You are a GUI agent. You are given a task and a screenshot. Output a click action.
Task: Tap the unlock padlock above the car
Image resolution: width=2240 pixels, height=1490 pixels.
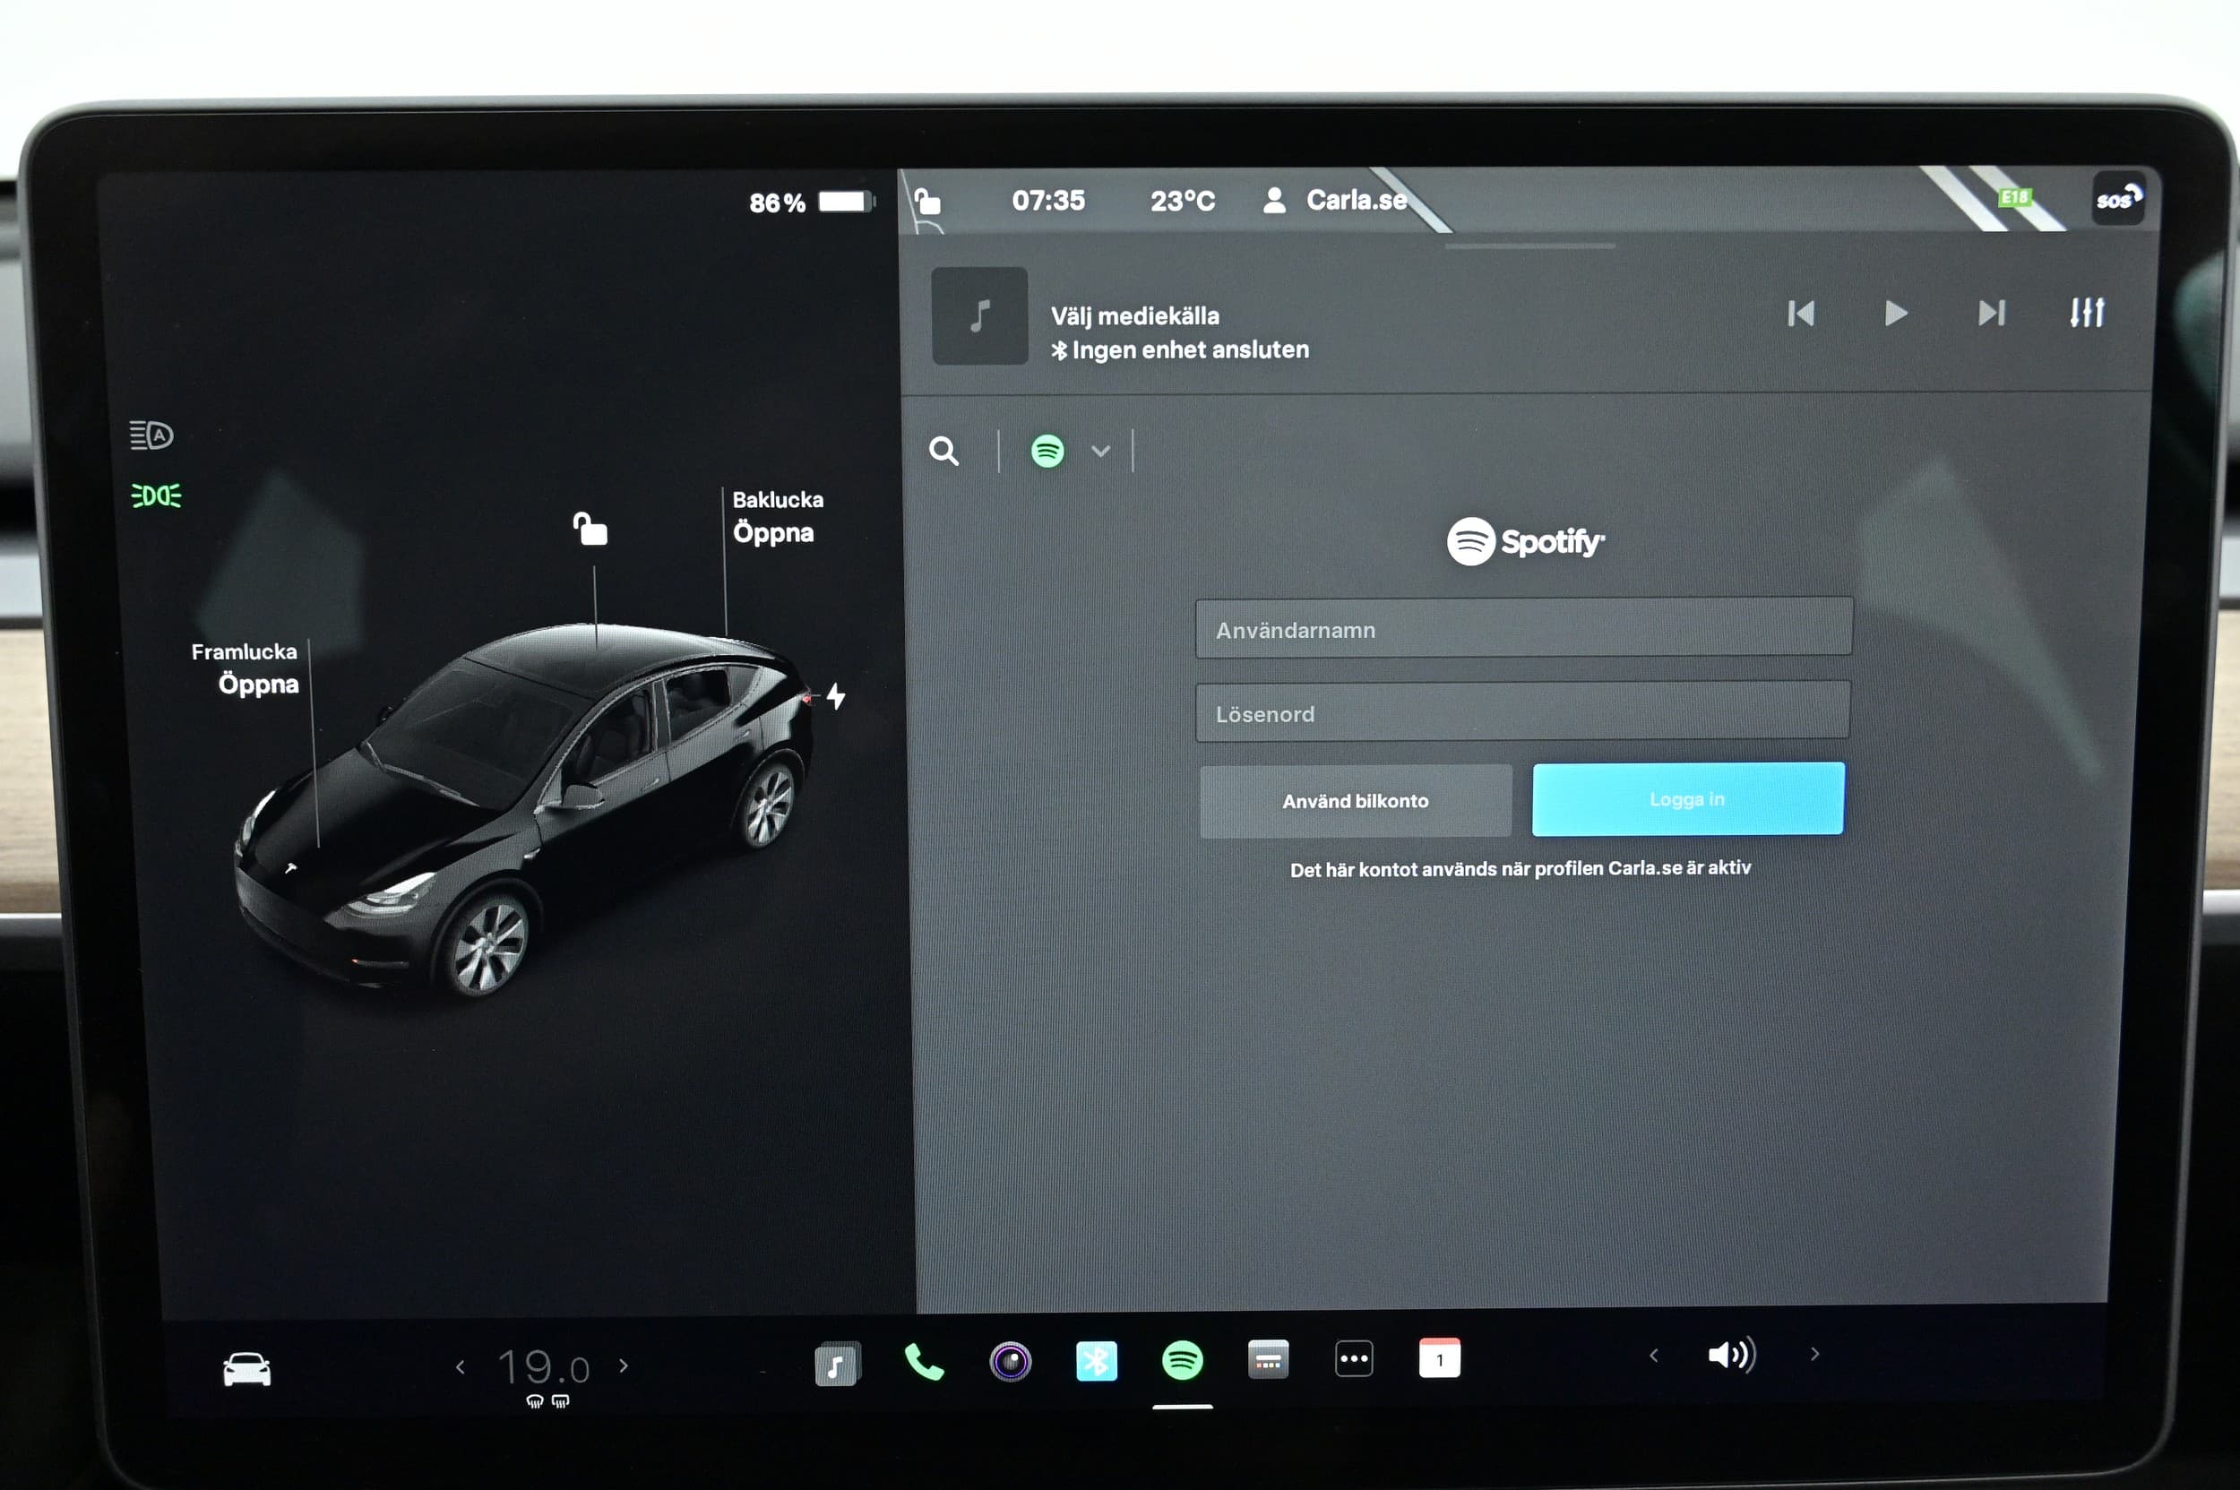point(590,529)
